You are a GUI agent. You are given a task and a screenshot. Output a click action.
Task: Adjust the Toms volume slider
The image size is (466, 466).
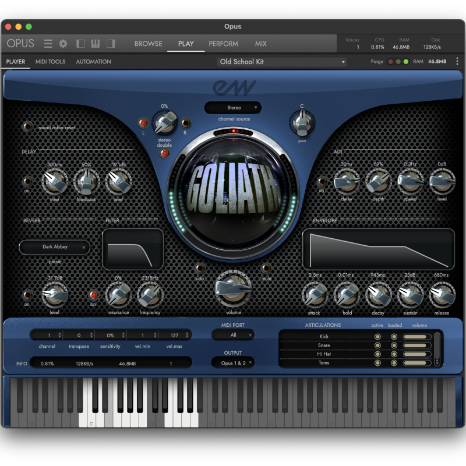417,363
